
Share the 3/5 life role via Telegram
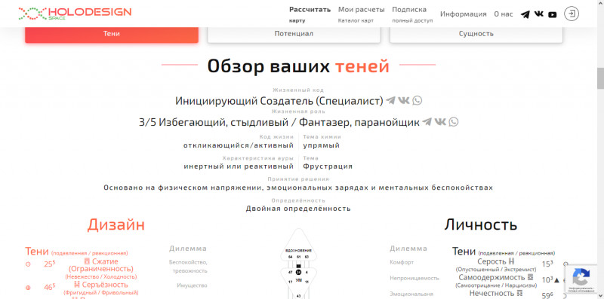[427, 122]
